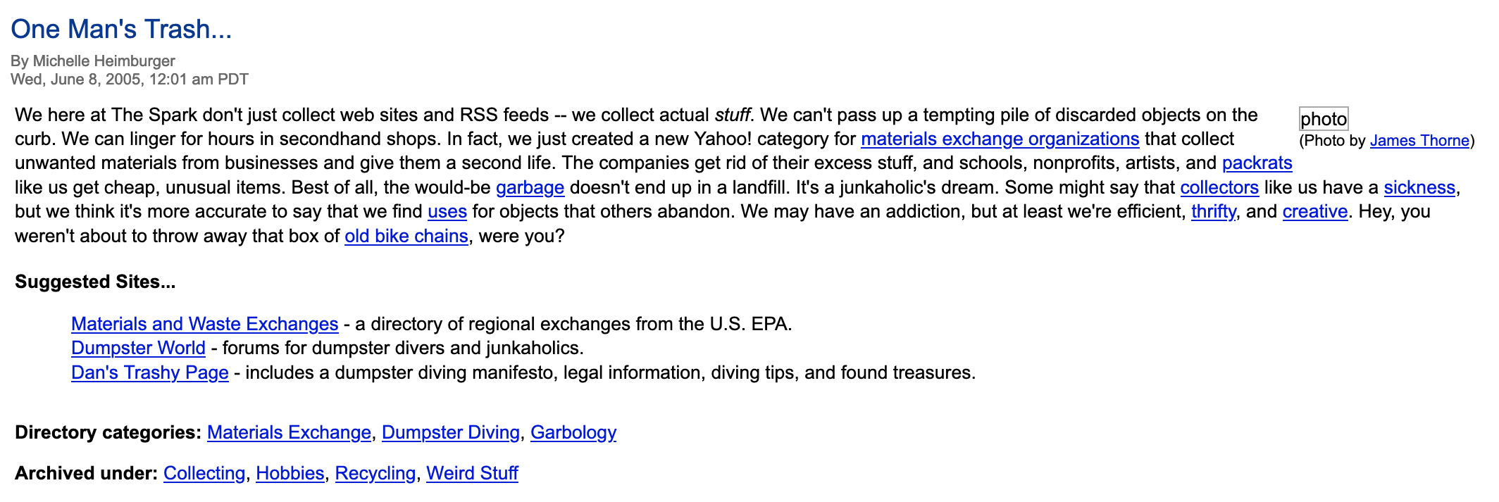Open the Dumpster World suggested site
1499x502 pixels.
(x=138, y=348)
